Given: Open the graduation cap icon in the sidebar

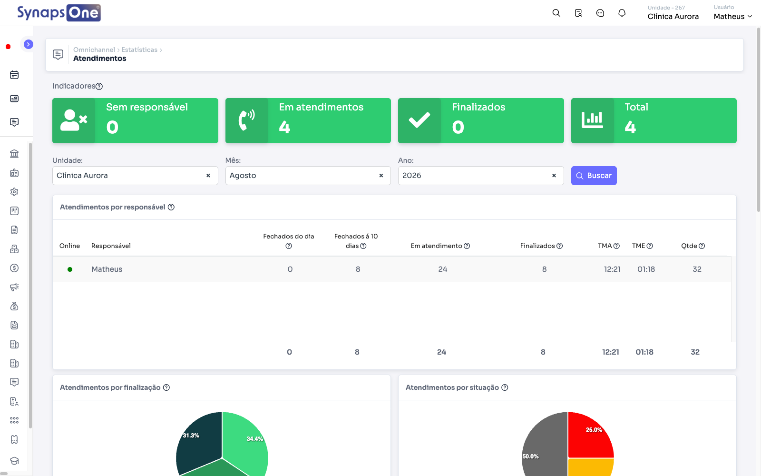Looking at the screenshot, I should click(x=14, y=461).
